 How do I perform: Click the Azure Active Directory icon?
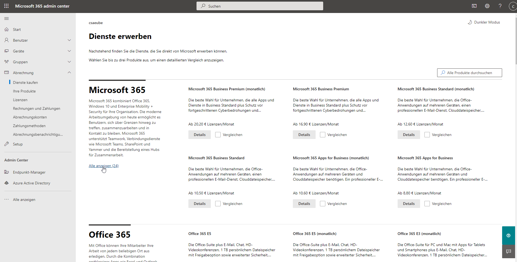tap(6, 183)
